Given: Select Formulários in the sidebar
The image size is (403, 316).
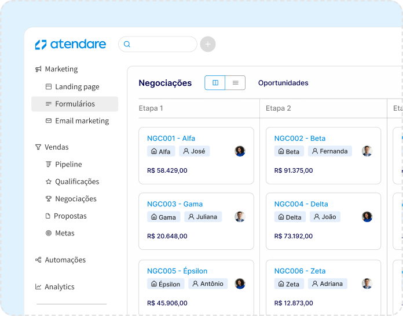Looking at the screenshot, I should tap(75, 104).
